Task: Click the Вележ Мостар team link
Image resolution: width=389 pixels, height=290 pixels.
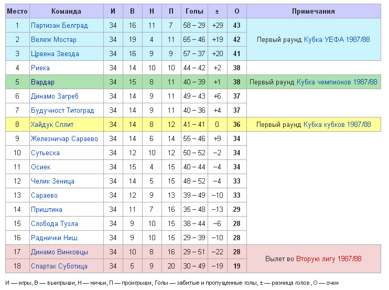Action: [53, 39]
